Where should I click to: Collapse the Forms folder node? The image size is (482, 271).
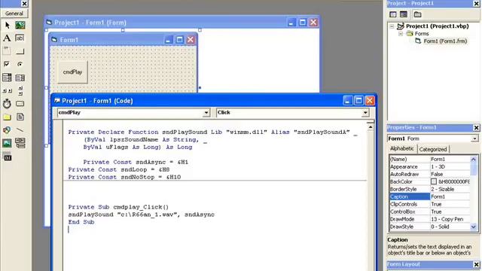401,34
